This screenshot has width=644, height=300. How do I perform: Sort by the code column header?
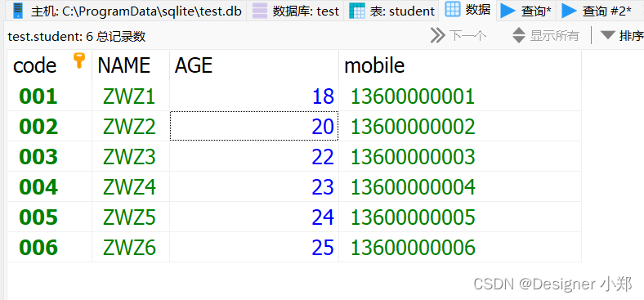pos(50,65)
